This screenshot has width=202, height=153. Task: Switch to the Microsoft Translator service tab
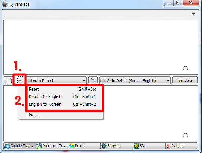pyautogui.click(x=52, y=146)
